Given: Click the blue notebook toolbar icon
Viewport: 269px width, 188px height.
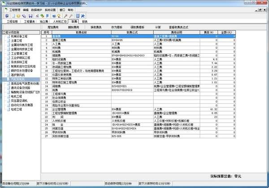Looking at the screenshot, I should pos(78,16).
